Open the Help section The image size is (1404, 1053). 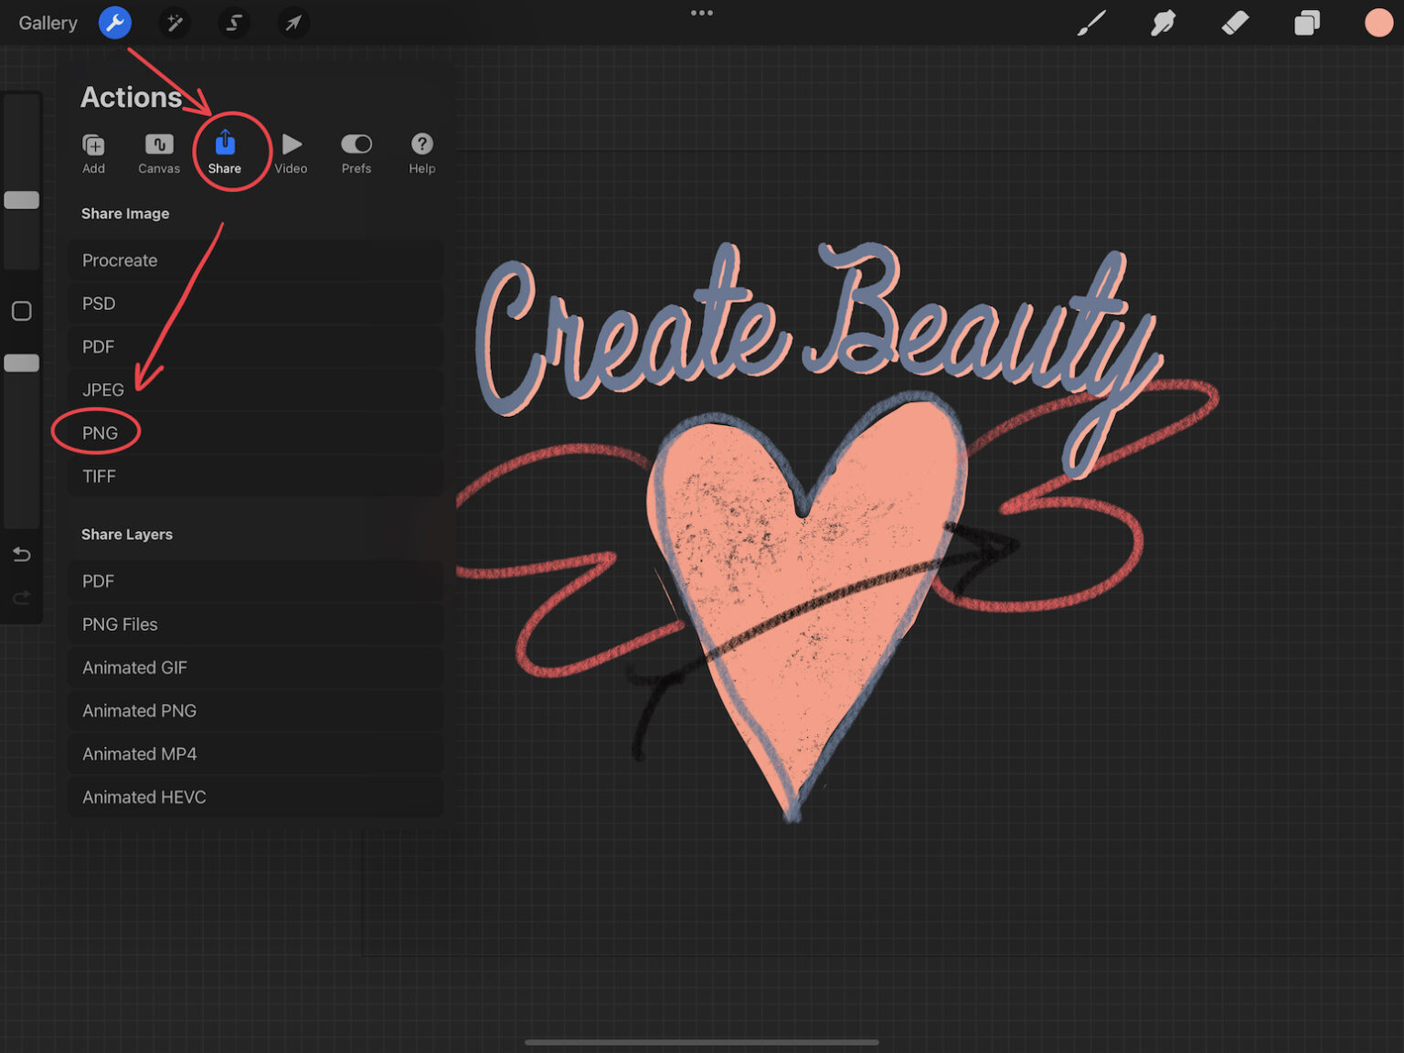pyautogui.click(x=421, y=151)
